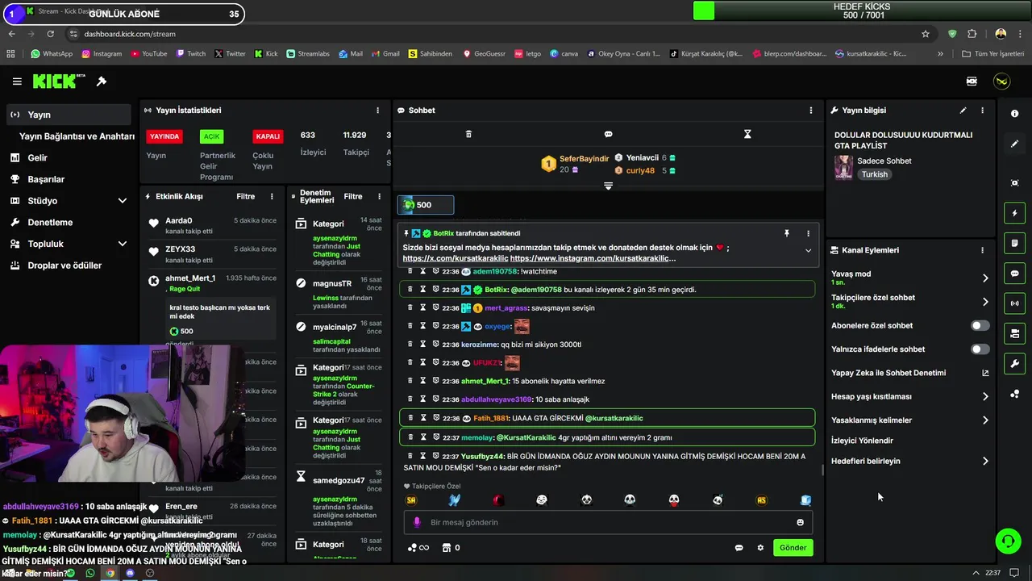Viewport: 1032px width, 581px height.
Task: Expand the pinned message chevron
Action: 808,250
